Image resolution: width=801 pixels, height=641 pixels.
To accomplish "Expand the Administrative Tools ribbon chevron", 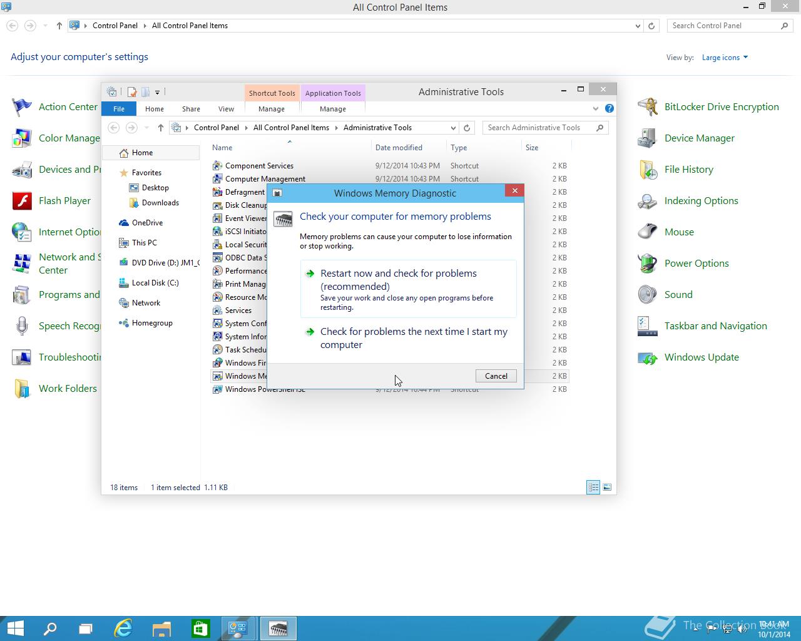I will [x=595, y=108].
